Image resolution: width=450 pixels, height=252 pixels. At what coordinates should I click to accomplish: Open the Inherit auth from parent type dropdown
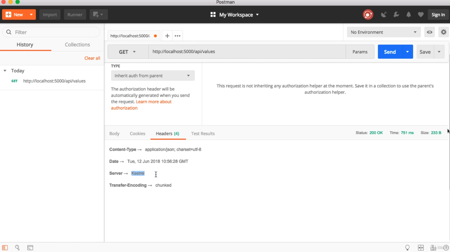click(x=153, y=75)
